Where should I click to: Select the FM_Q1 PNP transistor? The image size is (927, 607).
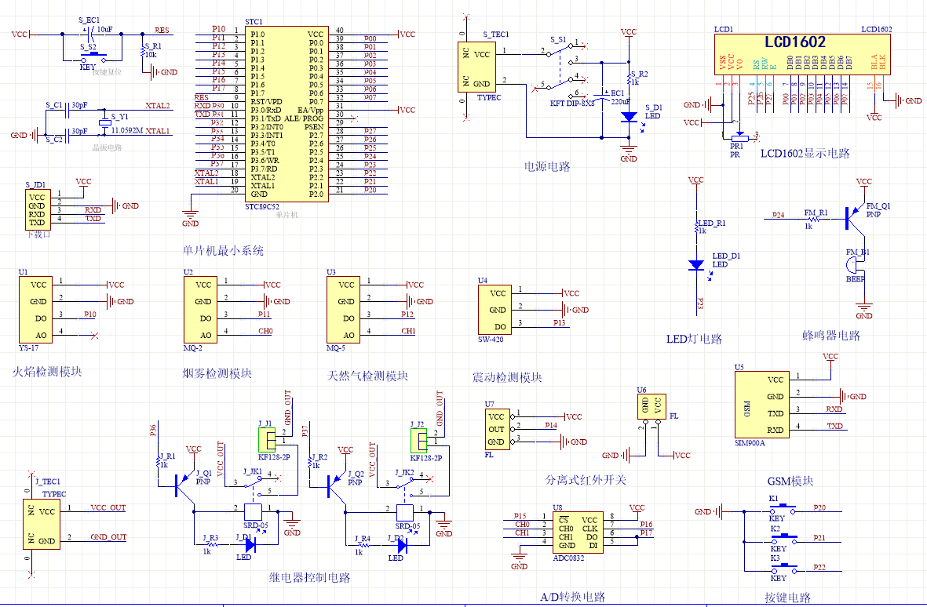pyautogui.click(x=854, y=217)
